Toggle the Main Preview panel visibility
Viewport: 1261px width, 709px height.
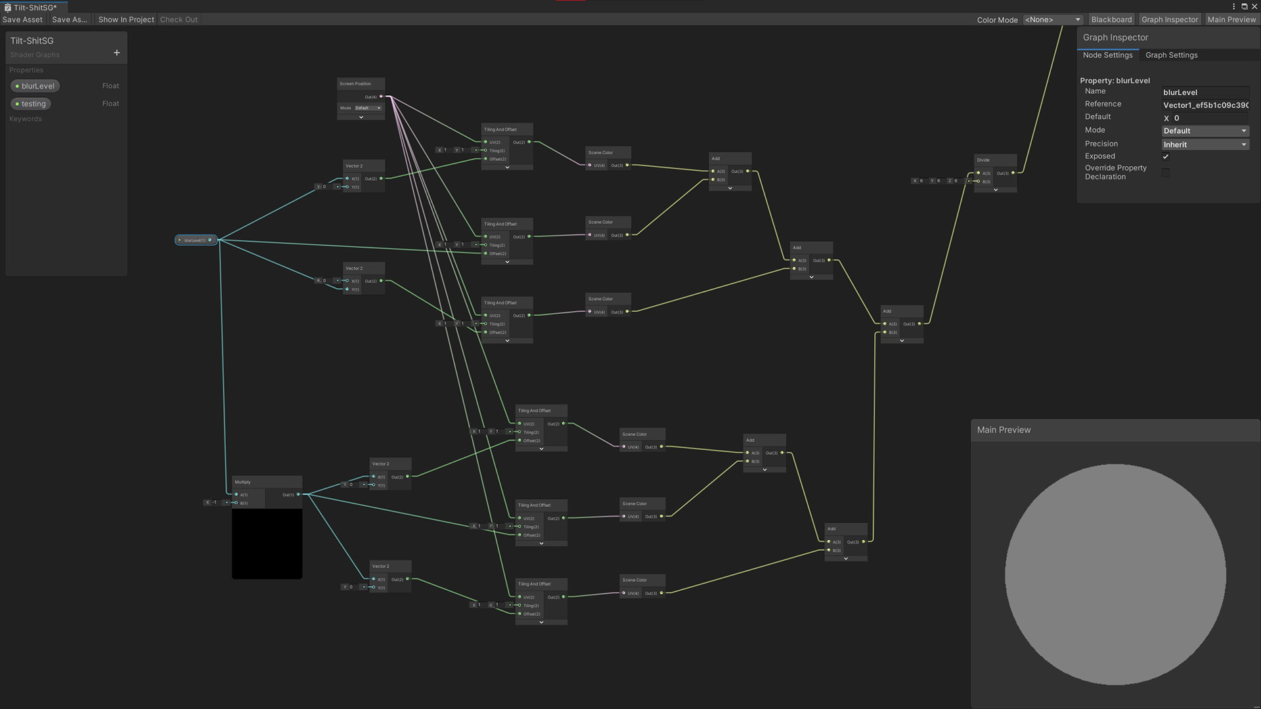[x=1231, y=20]
